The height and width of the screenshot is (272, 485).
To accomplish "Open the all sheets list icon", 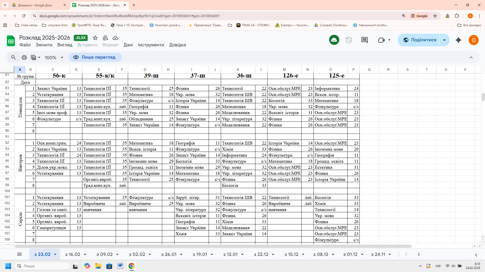I will coord(19,254).
